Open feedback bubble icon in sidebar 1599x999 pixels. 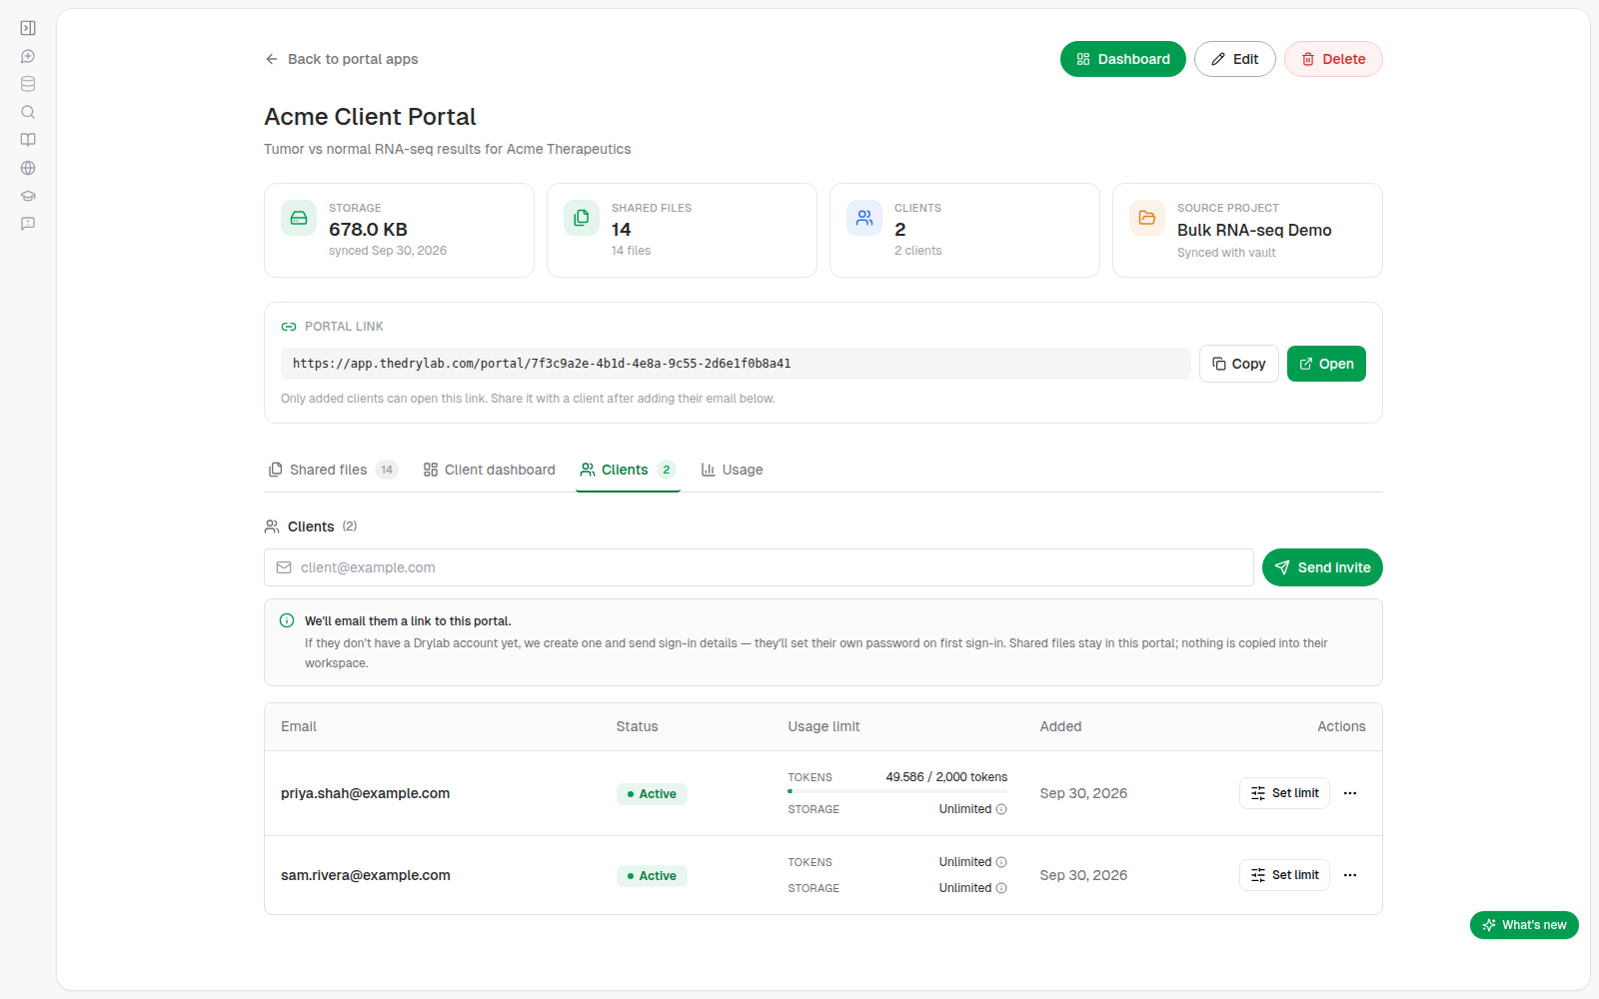click(x=28, y=224)
